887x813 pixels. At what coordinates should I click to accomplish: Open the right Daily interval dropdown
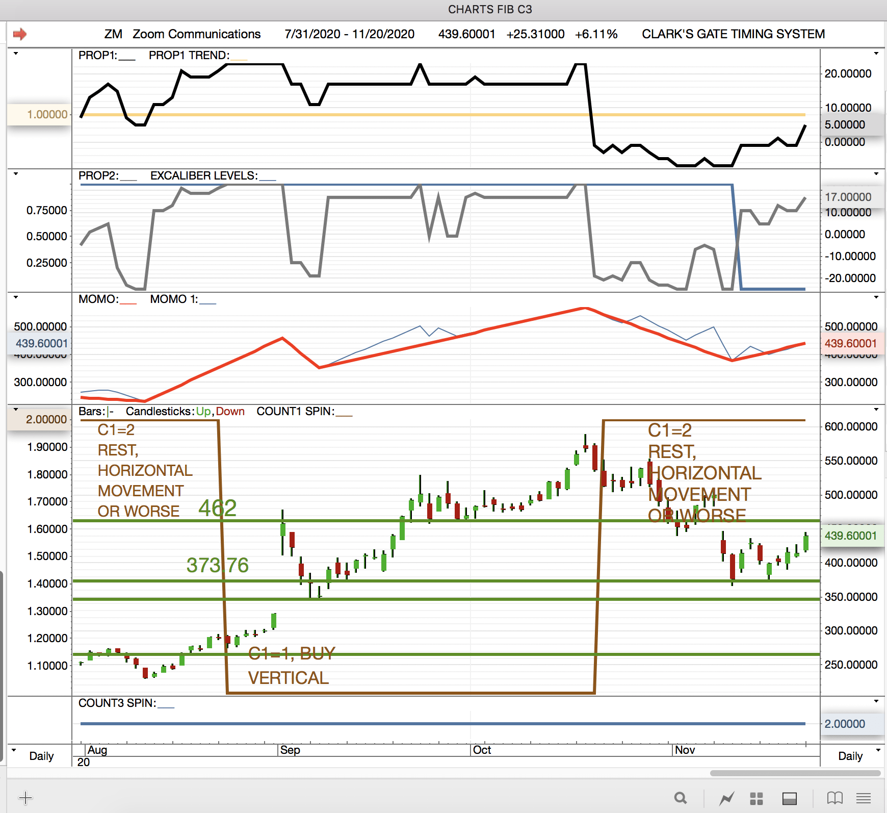878,750
